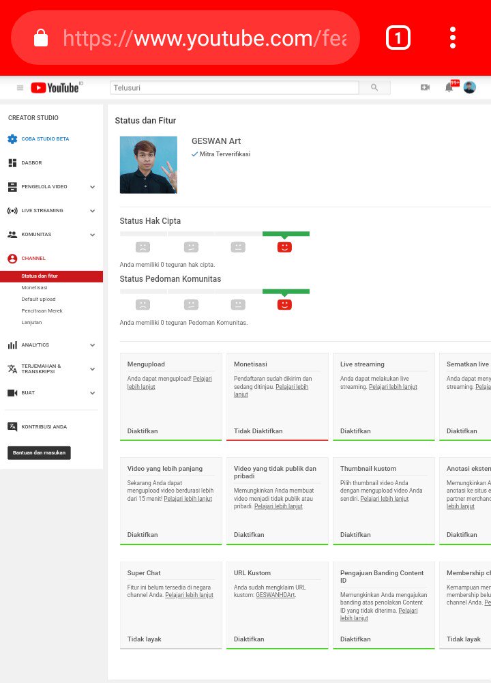The height and width of the screenshot is (683, 491).
Task: Click Diaktifkan status in URL Kustom card
Action: [x=249, y=639]
